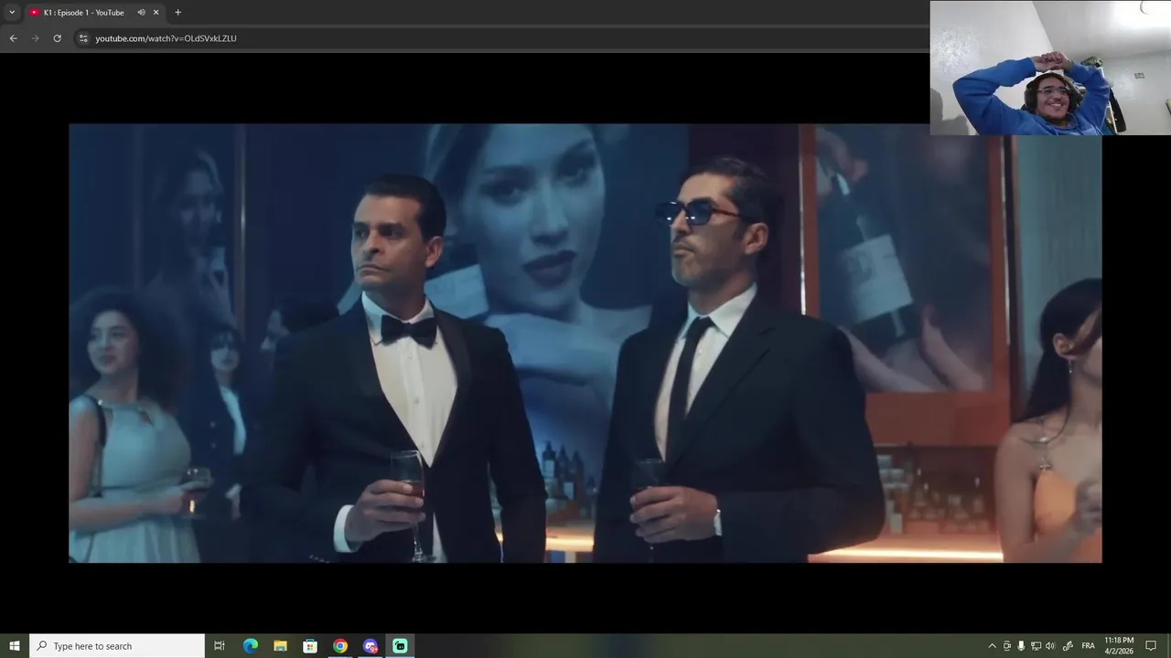Open a new browser tab

point(177,12)
